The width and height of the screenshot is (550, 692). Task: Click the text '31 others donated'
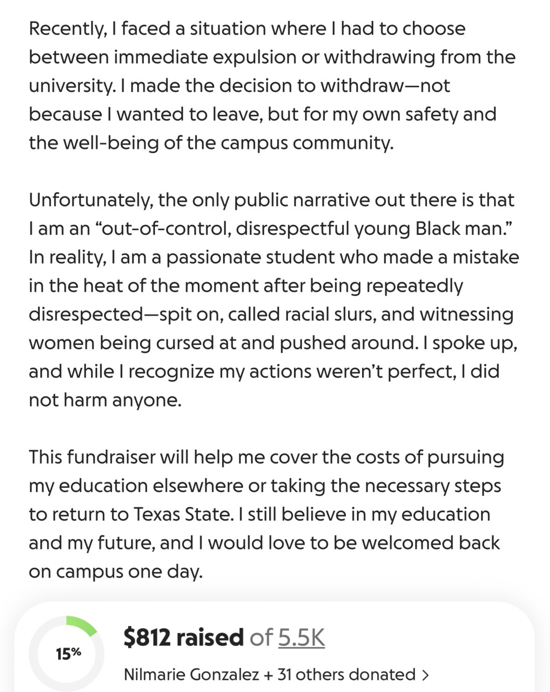pos(346,675)
